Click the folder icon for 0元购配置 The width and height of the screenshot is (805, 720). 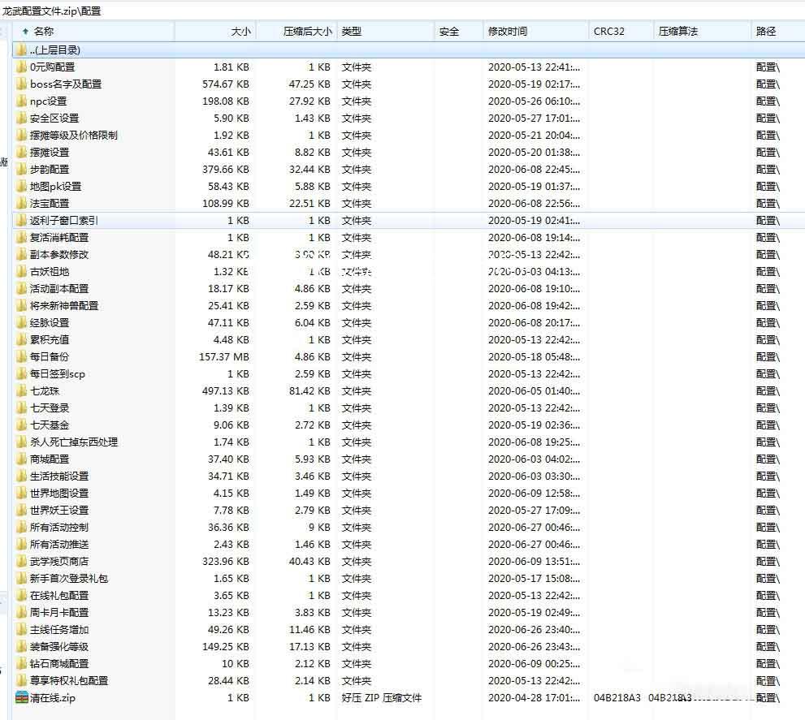21,67
